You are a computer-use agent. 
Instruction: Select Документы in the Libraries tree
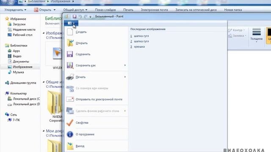21,62
